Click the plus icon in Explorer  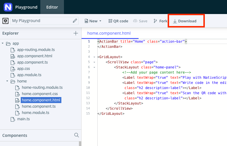point(76,33)
